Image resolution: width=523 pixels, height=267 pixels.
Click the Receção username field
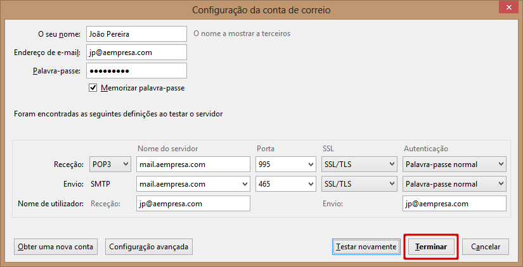tap(193, 203)
